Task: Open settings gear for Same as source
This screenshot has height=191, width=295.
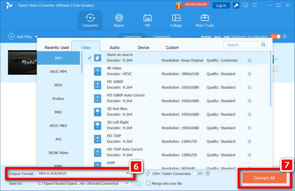Action: 249,60
